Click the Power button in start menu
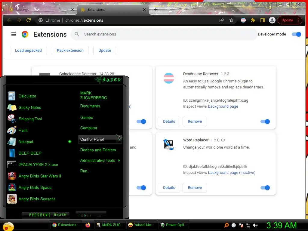308x231 pixels. [91, 215]
